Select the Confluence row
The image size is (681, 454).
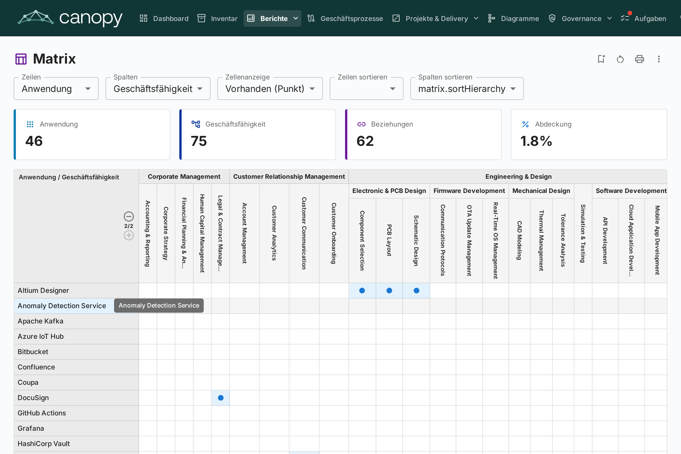pyautogui.click(x=76, y=367)
